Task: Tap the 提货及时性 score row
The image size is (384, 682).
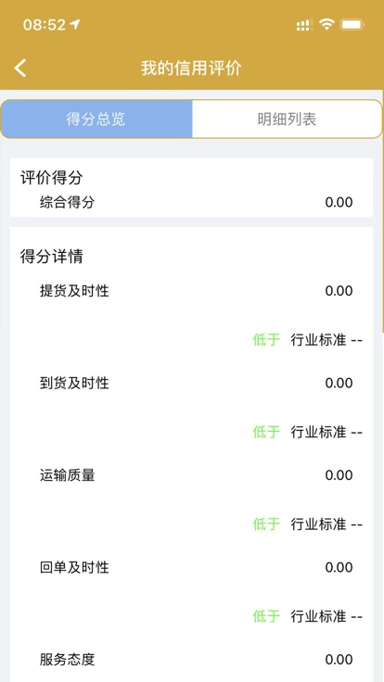Action: (x=192, y=291)
